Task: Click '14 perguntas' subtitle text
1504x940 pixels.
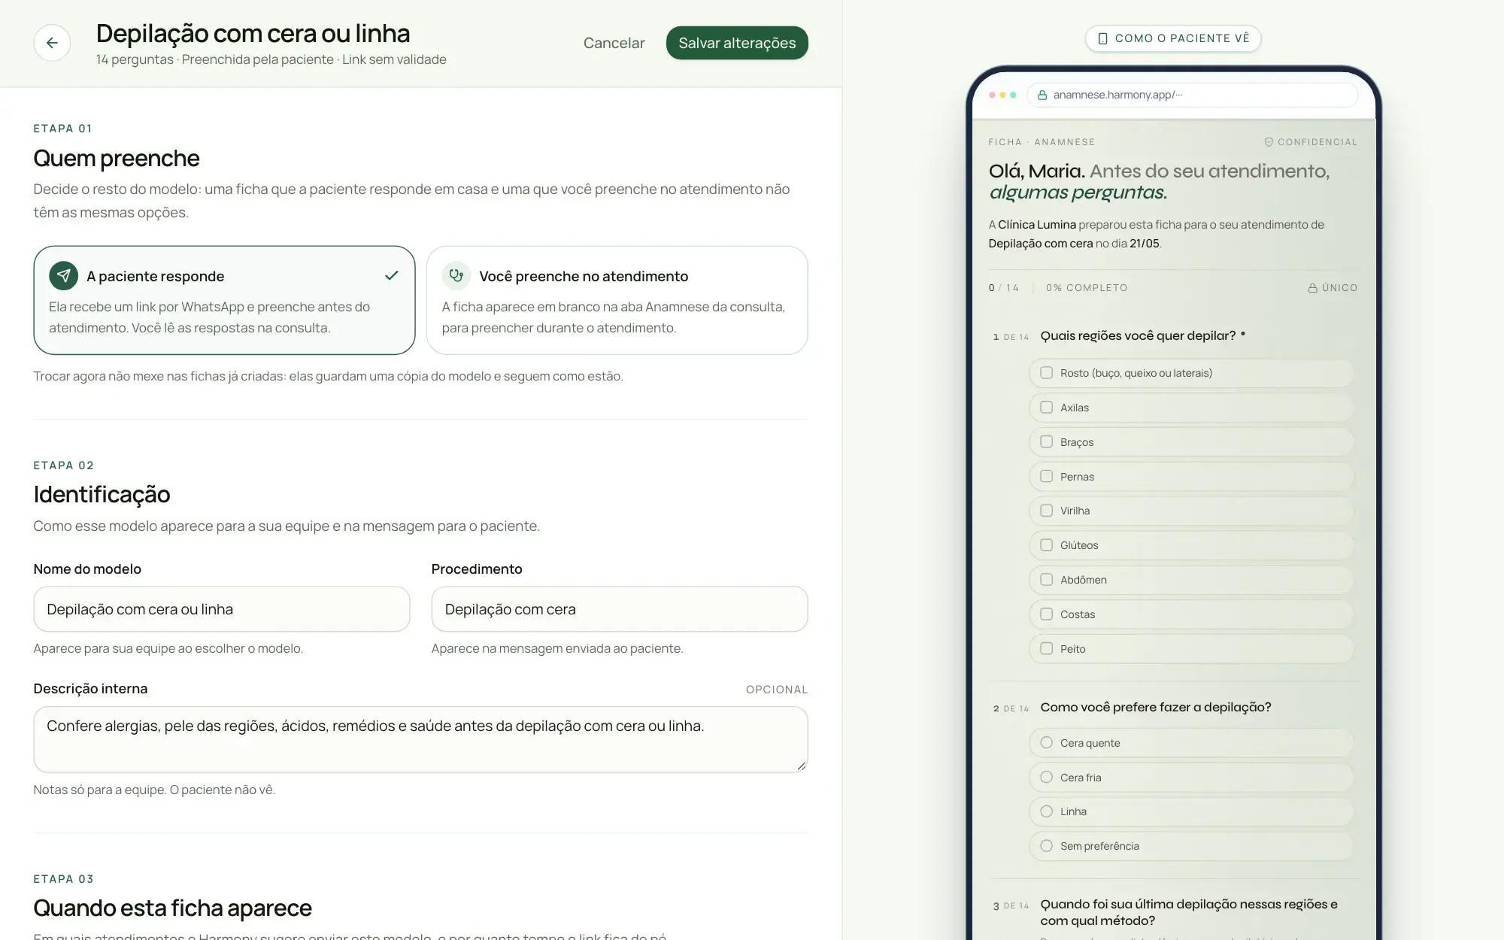Action: point(135,59)
